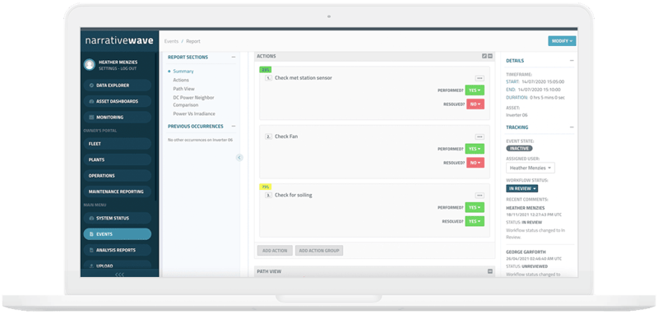This screenshot has width=658, height=314.
Task: Open Plants section
Action: coord(117,159)
